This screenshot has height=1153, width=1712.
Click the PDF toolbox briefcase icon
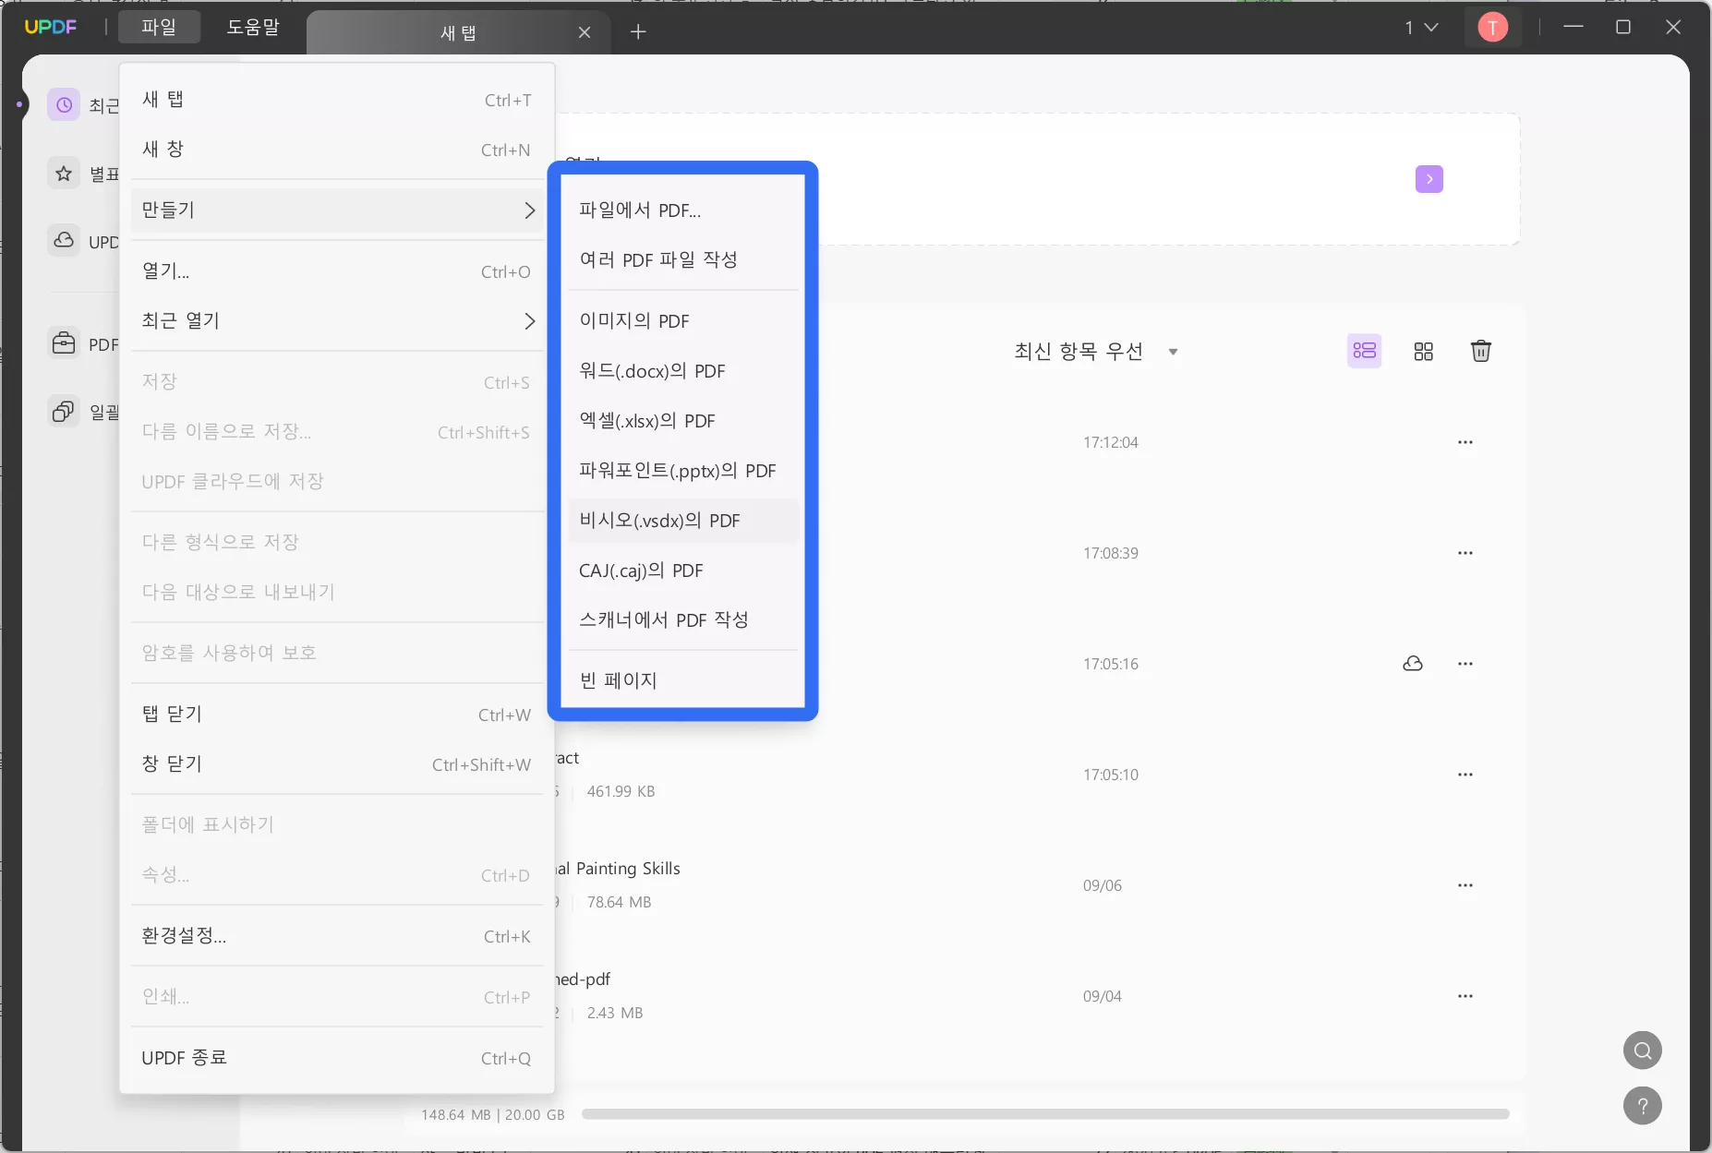click(64, 343)
